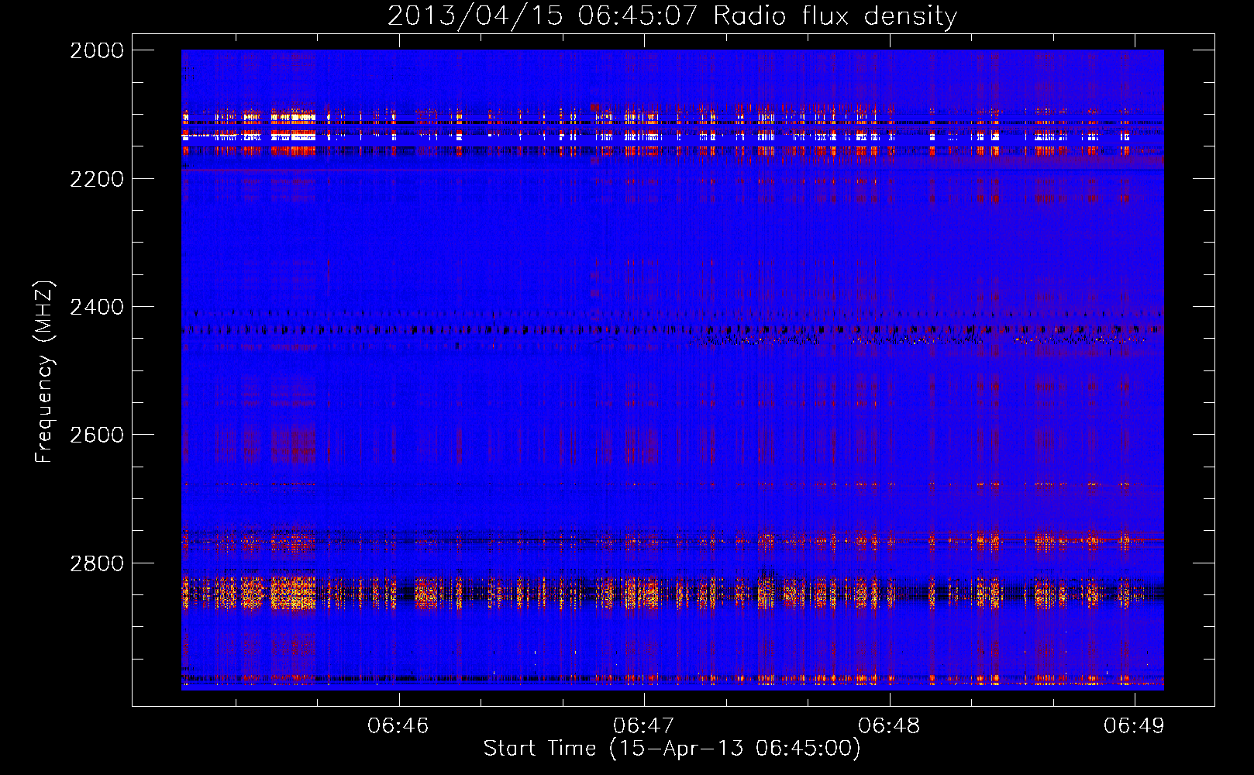Click the 06:46 time tick label
This screenshot has width=1254, height=775.
[x=398, y=725]
